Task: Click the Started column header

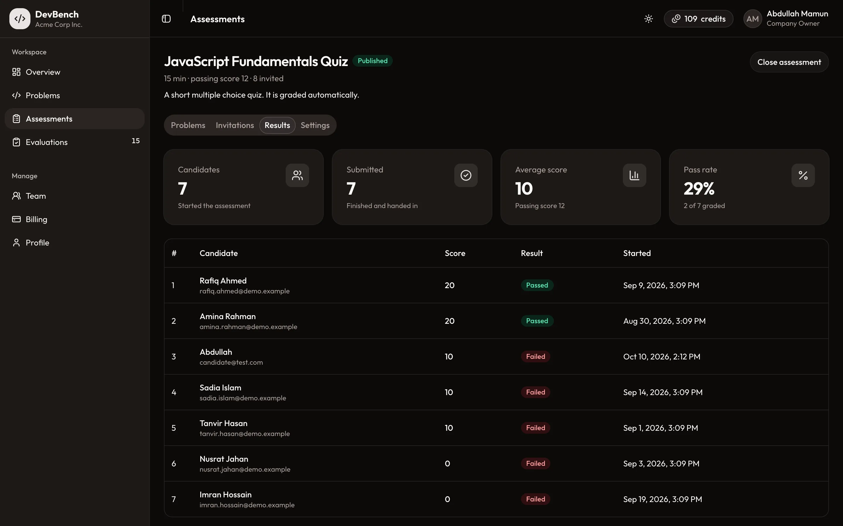Action: [x=637, y=253]
